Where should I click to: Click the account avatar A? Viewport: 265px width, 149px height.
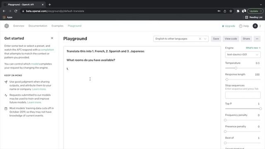[x=255, y=26]
